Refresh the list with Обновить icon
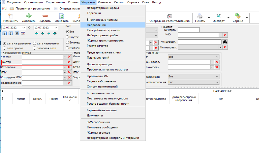The width and height of the screenshot is (259, 153). (61, 16)
